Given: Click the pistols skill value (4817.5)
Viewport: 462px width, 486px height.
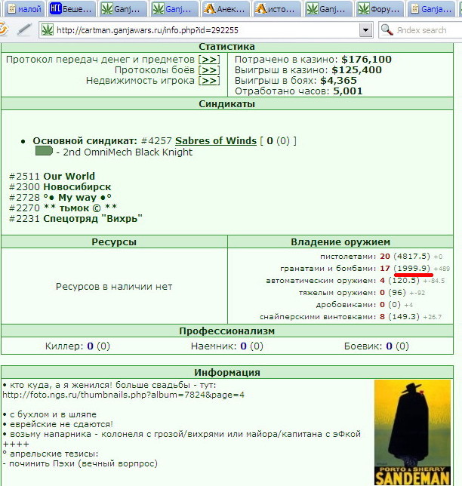Looking at the screenshot, I should click(411, 257).
